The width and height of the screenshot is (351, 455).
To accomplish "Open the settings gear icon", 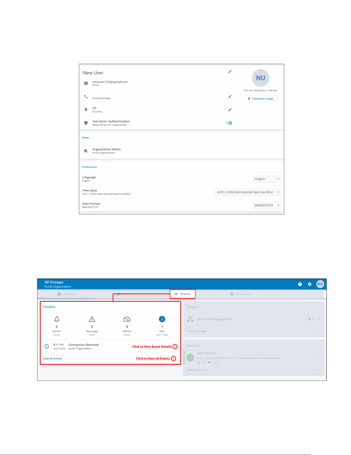I will point(309,284).
